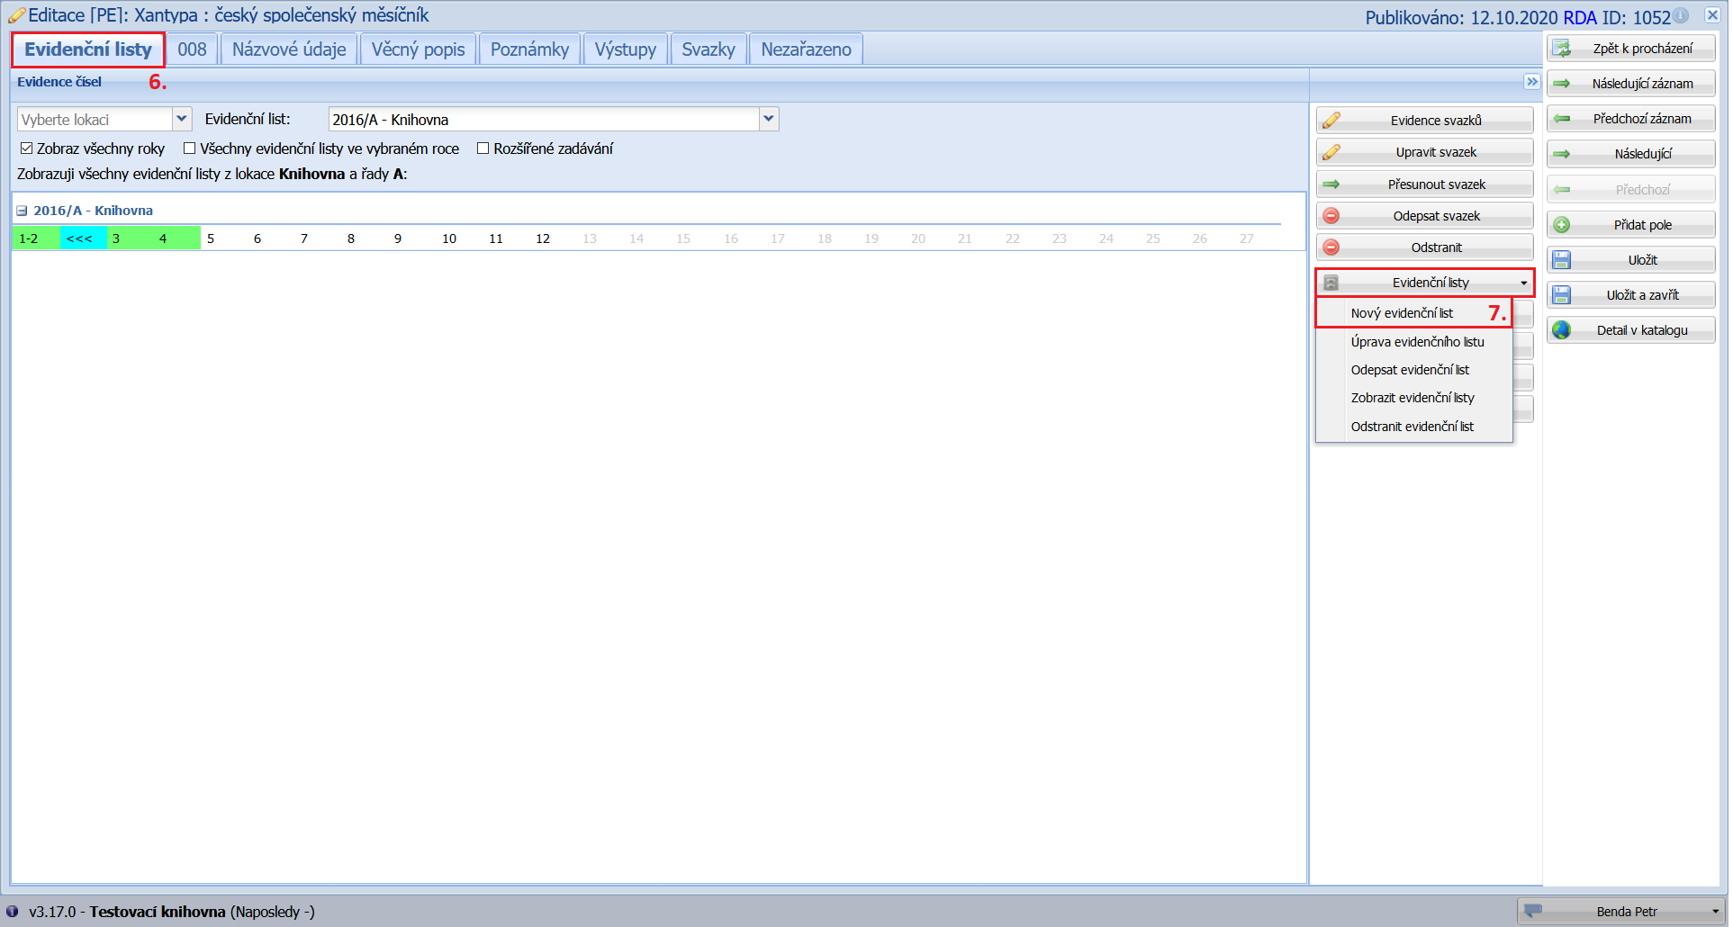
Task: Open the Evidenční listy dropdown button
Action: (1425, 283)
